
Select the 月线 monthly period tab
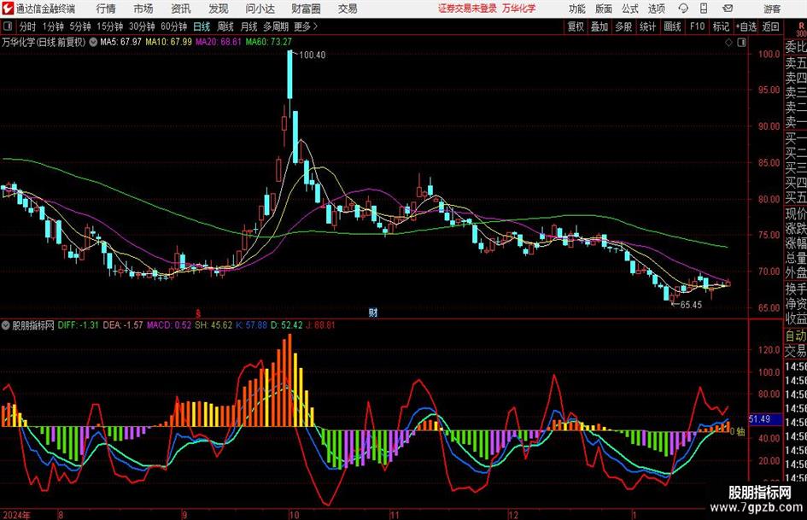pyautogui.click(x=249, y=26)
